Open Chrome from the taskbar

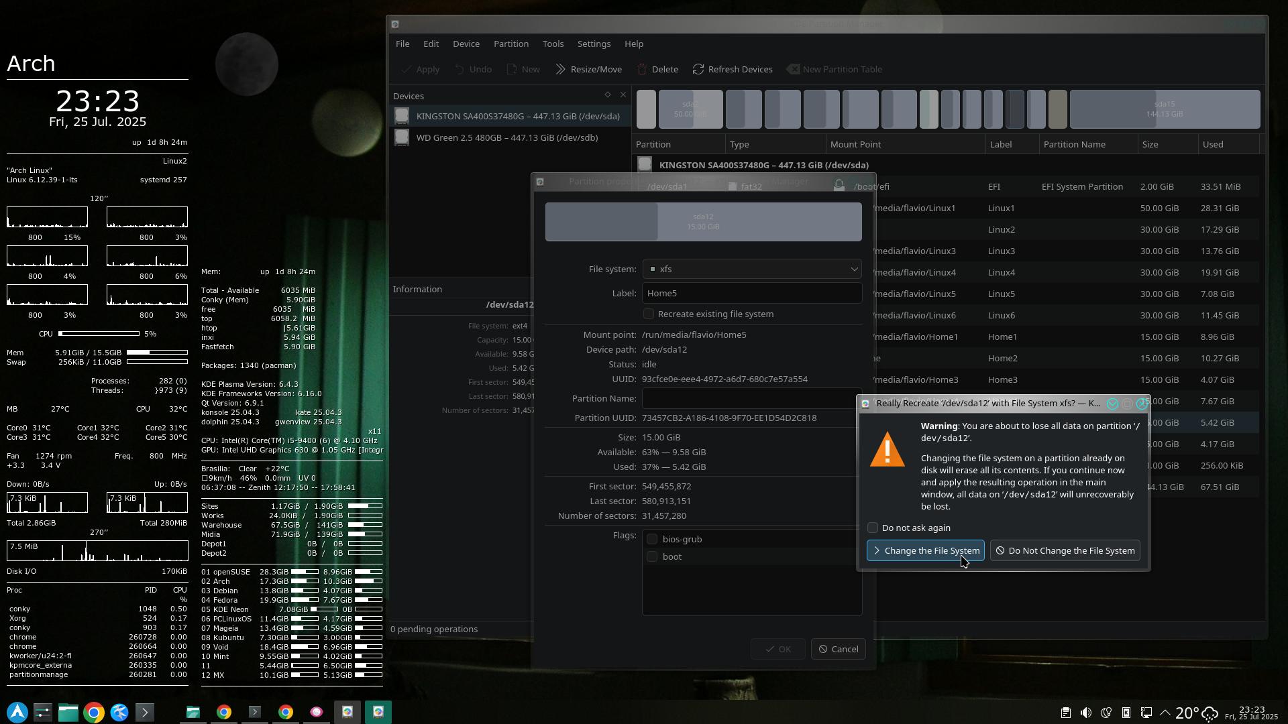click(x=94, y=712)
